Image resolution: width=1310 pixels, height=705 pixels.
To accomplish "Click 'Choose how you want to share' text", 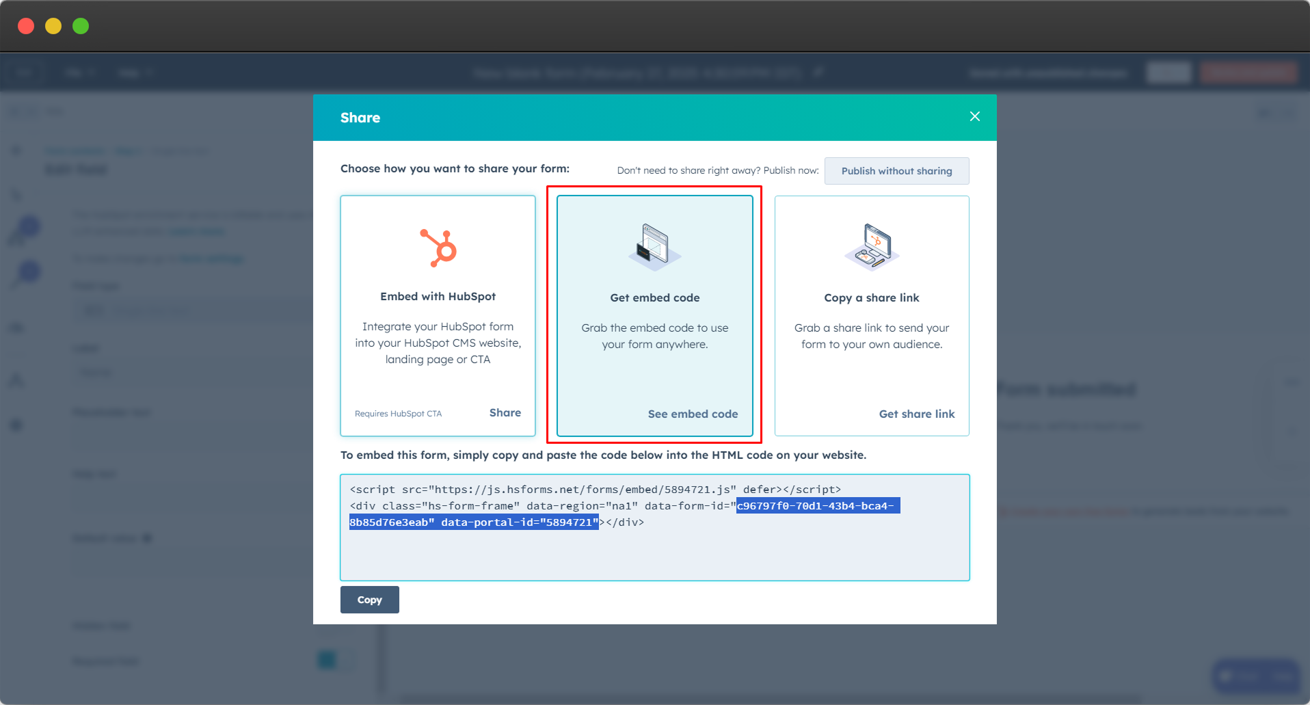I will click(x=455, y=168).
